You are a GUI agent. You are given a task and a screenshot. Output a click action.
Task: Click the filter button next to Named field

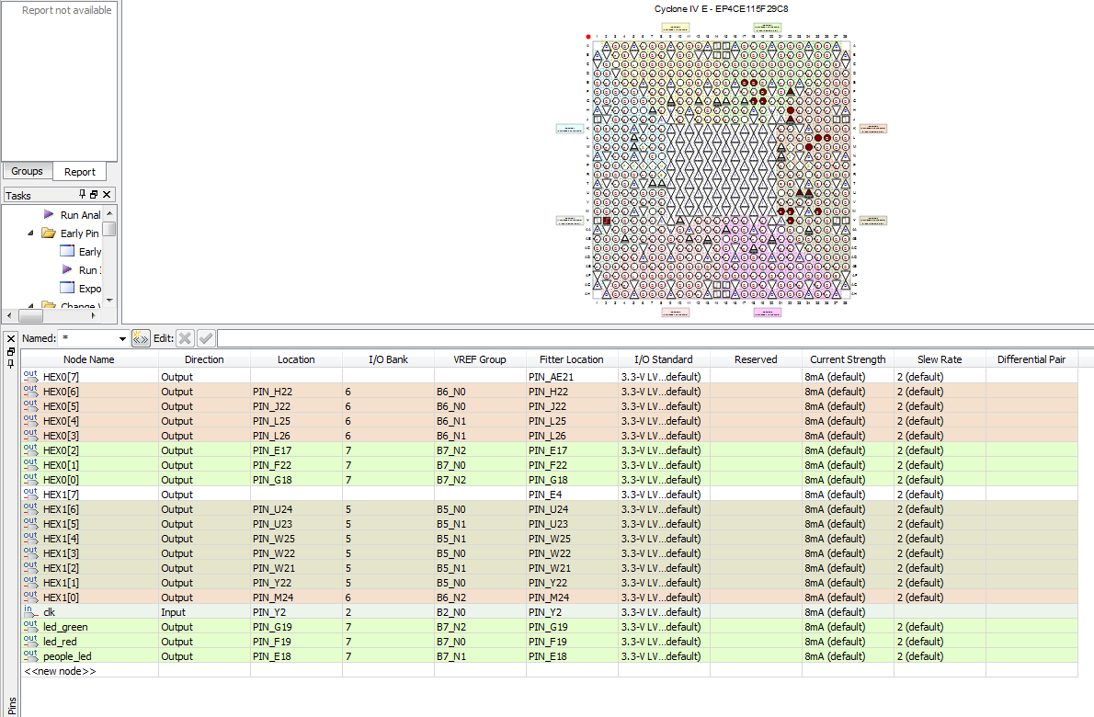[x=141, y=338]
